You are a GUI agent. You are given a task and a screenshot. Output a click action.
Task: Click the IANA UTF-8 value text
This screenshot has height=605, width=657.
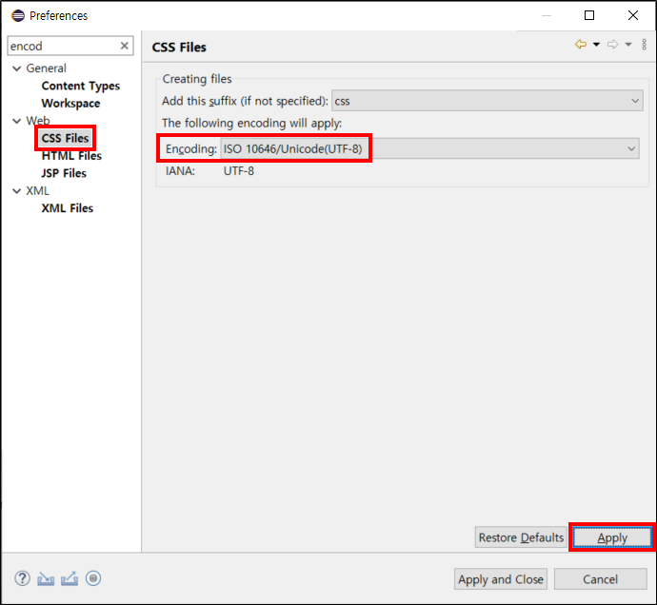click(238, 171)
